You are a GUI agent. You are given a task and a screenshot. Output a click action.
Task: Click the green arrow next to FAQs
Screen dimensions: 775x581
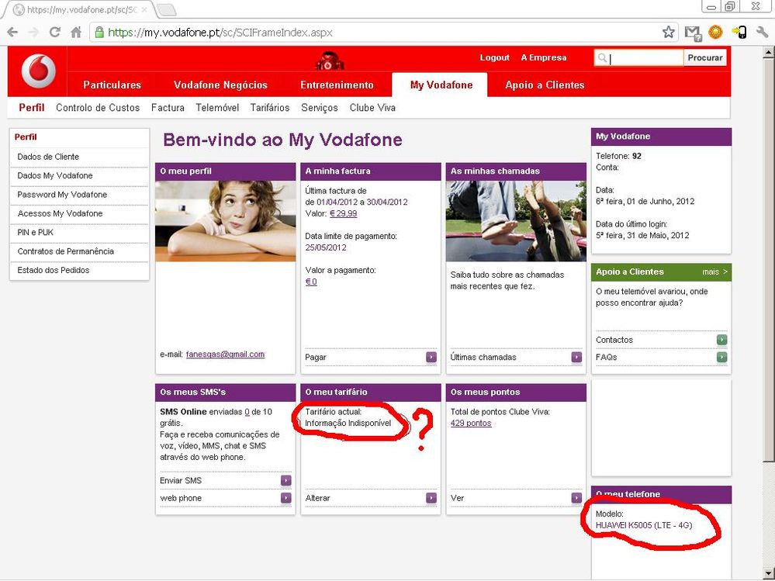pyautogui.click(x=721, y=358)
